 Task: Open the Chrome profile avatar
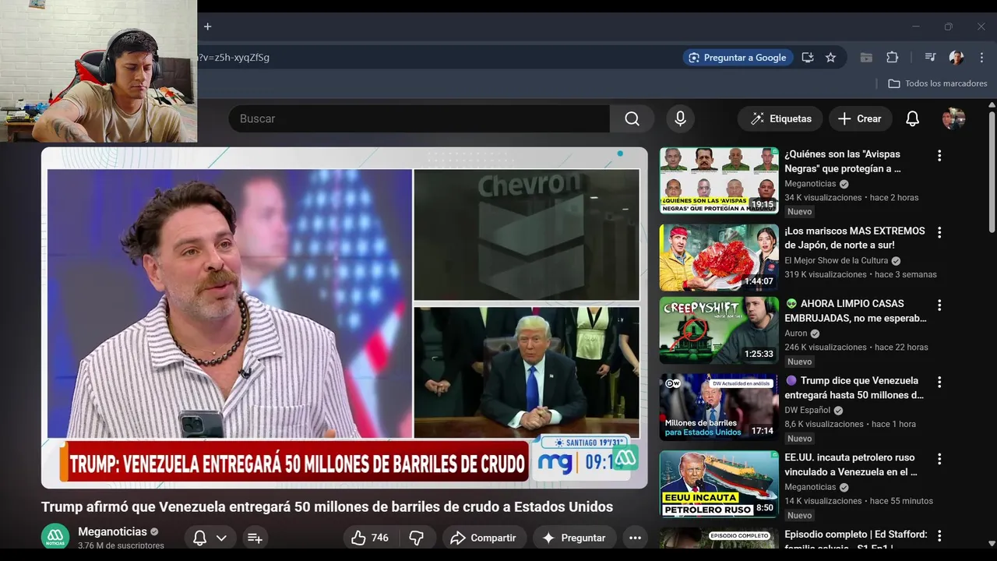pyautogui.click(x=956, y=58)
